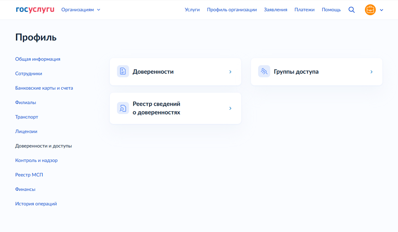Click the orange briefcase profile avatar

(x=370, y=10)
